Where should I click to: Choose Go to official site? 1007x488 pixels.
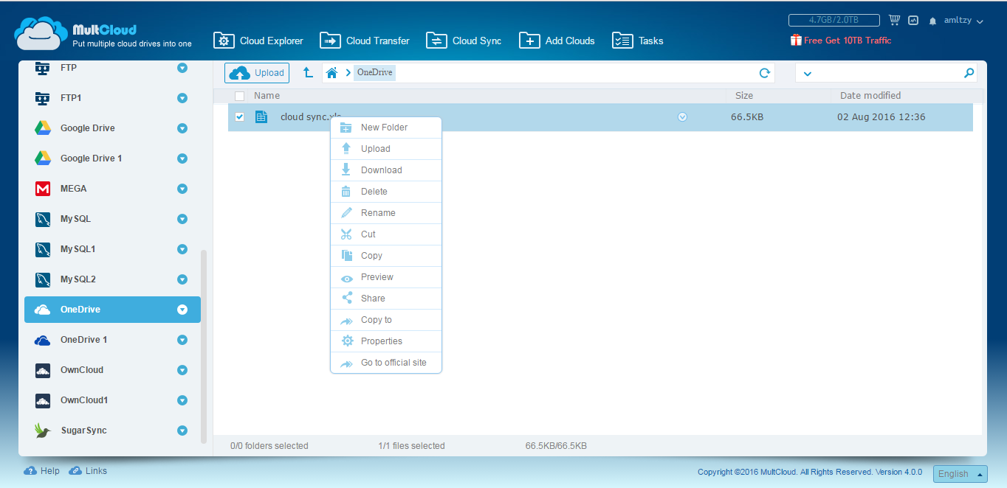386,363
